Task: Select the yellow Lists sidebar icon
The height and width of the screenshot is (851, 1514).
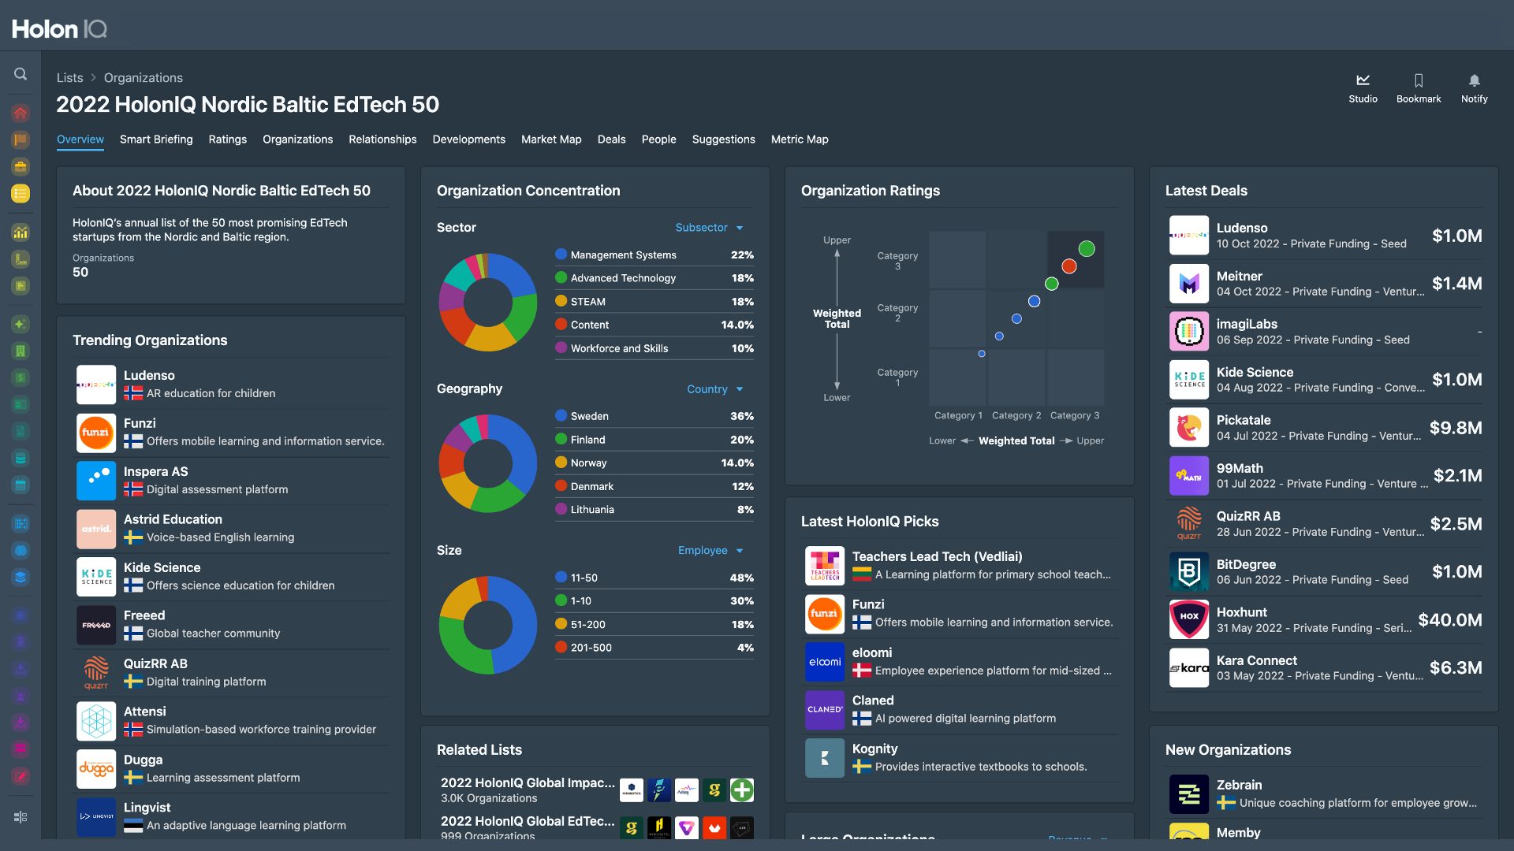Action: click(x=21, y=193)
